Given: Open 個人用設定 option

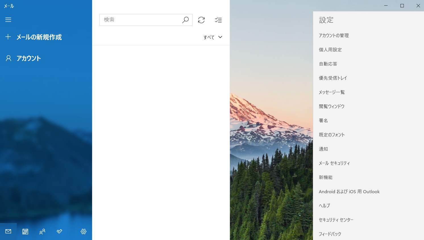Looking at the screenshot, I should (x=369, y=50).
